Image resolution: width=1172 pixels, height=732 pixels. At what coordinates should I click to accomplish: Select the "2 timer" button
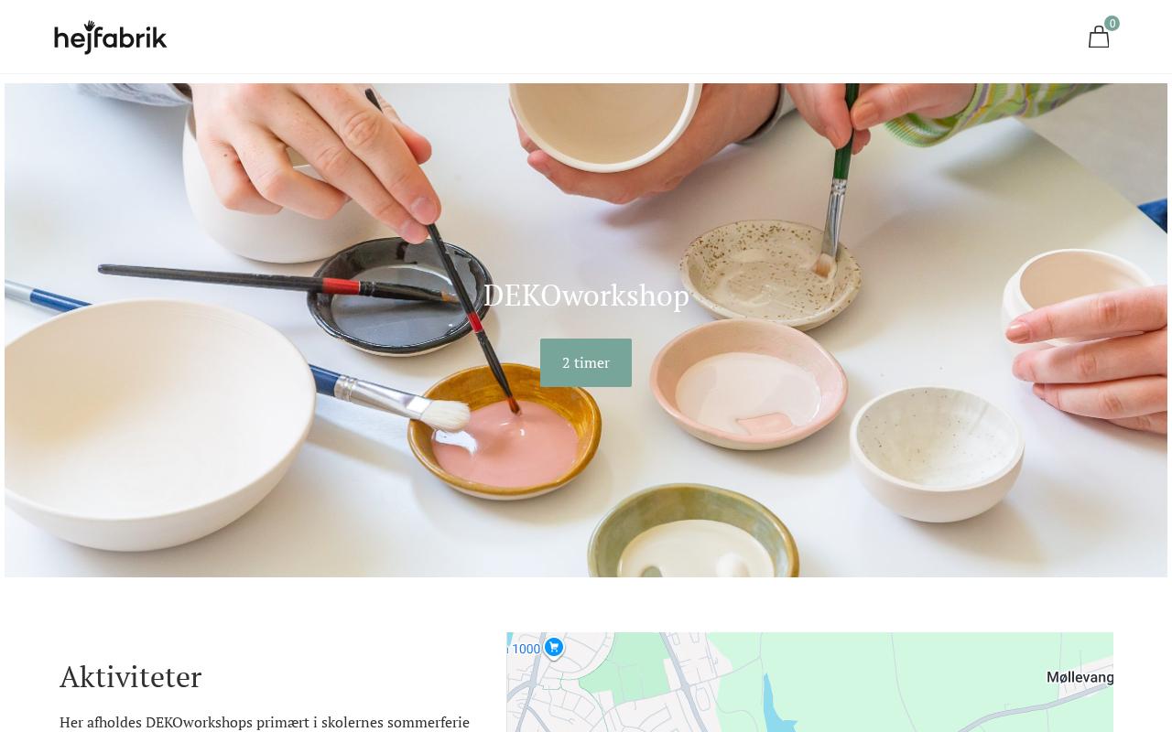586,362
